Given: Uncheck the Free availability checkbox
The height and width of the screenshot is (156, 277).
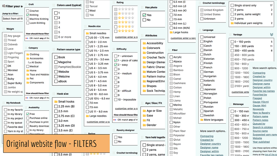Looking at the screenshot, I should 28,114.
